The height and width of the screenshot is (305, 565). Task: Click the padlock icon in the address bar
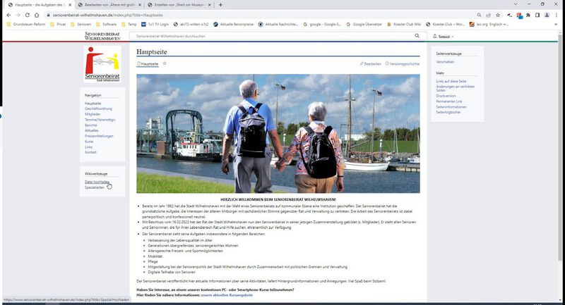click(48, 15)
